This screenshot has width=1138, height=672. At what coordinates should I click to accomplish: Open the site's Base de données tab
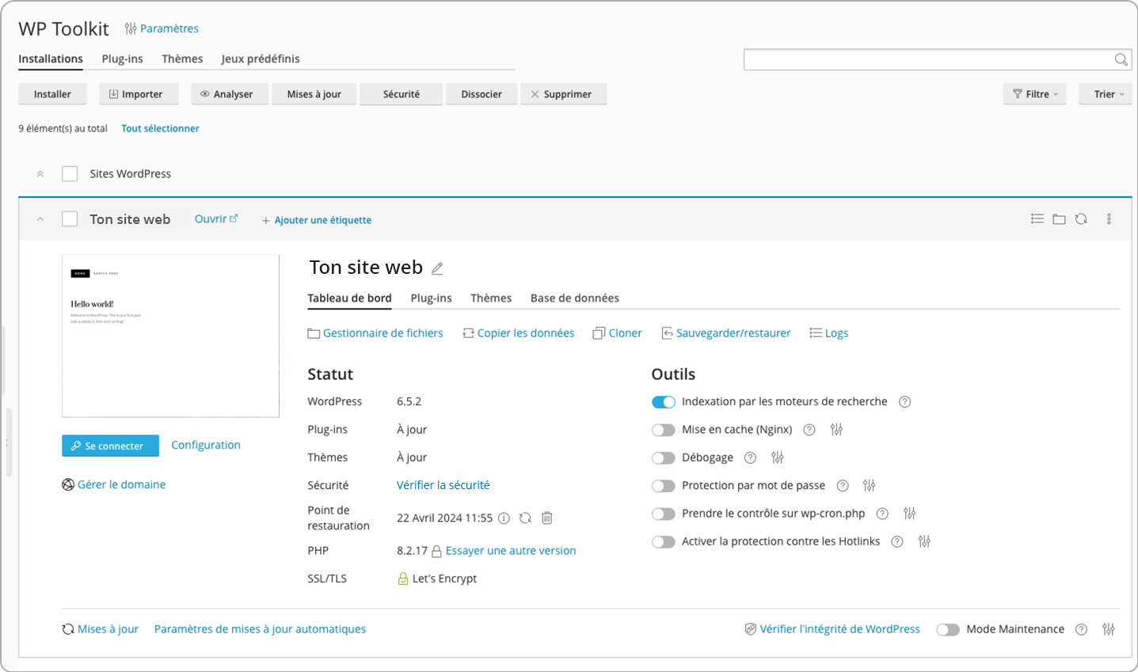tap(575, 298)
